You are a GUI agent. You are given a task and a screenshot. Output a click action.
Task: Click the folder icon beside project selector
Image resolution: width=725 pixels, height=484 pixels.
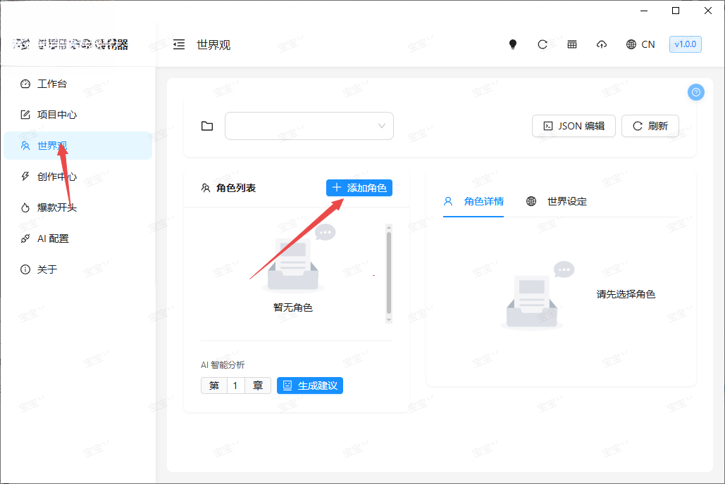[207, 126]
